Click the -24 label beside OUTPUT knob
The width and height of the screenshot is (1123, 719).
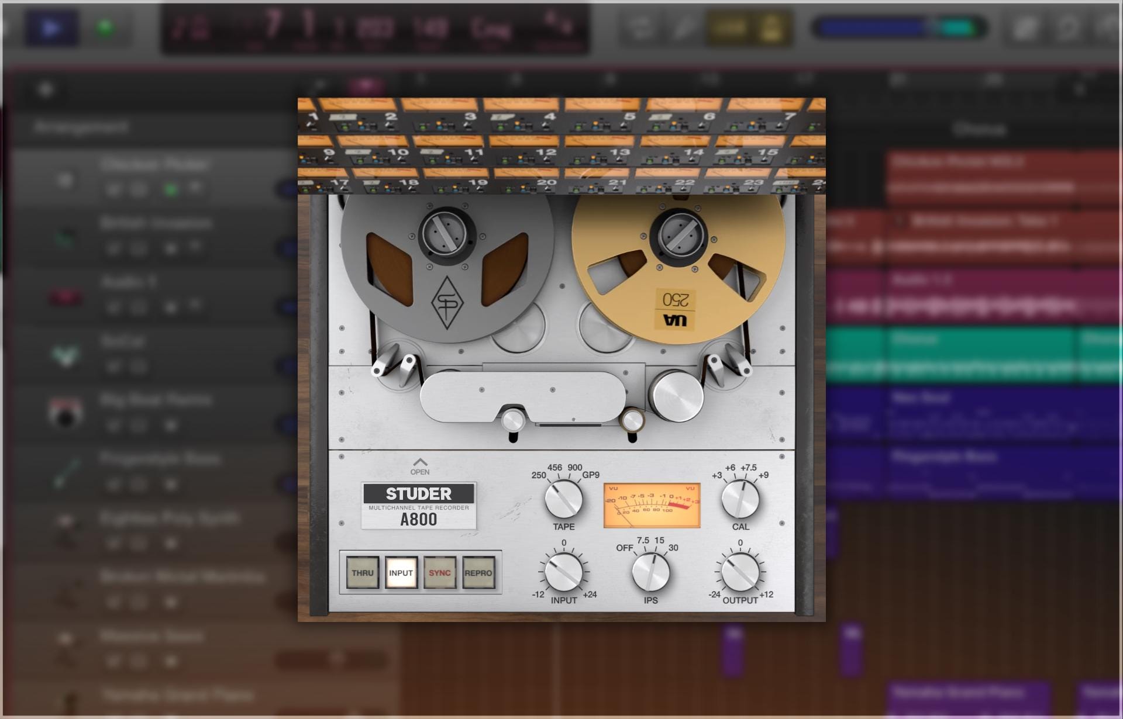pyautogui.click(x=715, y=594)
